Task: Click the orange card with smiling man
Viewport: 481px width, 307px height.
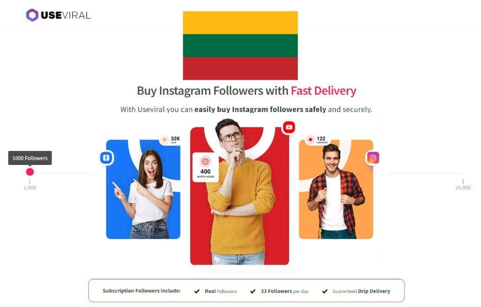Action: pos(336,189)
